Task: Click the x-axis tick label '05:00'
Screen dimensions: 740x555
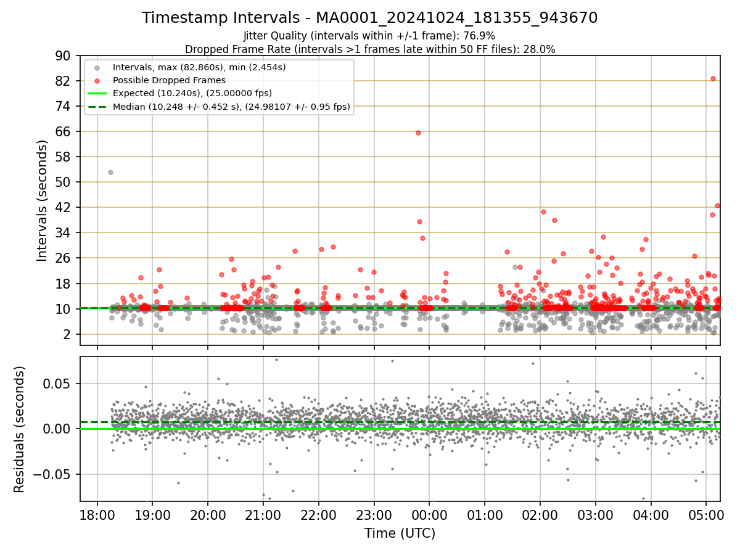Action: click(706, 515)
